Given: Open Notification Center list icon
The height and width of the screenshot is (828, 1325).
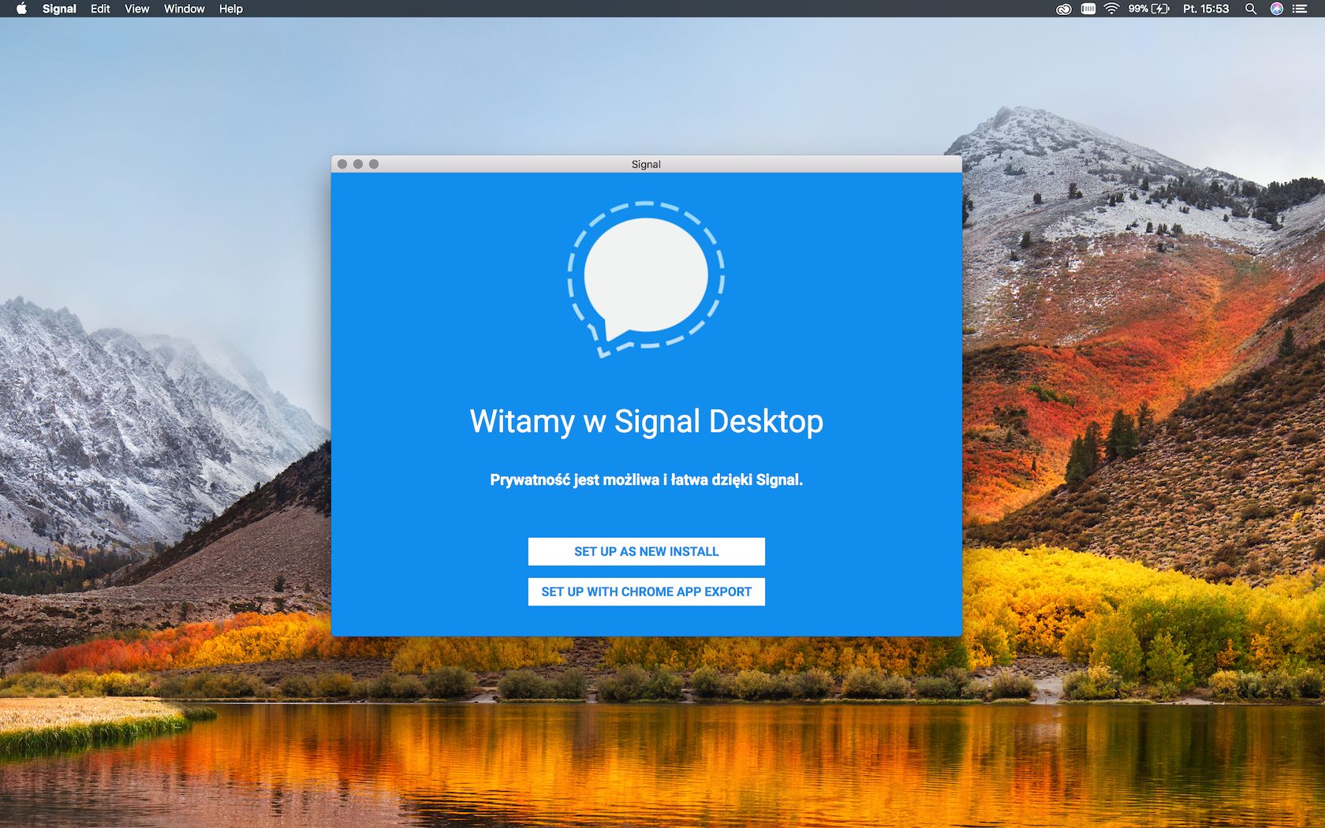Looking at the screenshot, I should (x=1300, y=9).
